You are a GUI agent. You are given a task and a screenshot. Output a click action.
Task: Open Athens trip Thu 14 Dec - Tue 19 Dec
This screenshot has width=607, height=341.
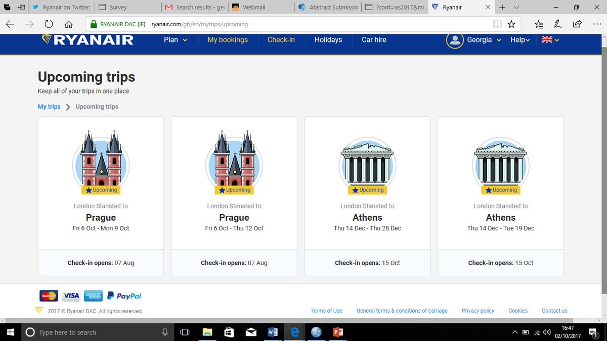(501, 196)
